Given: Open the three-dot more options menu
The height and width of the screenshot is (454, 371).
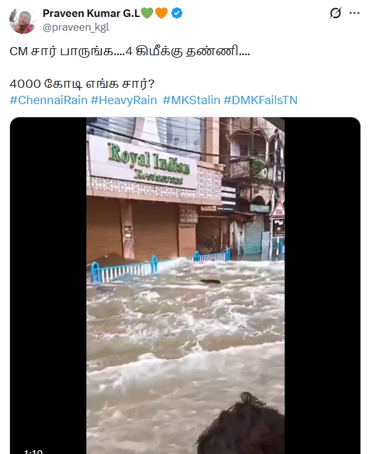Looking at the screenshot, I should point(355,13).
